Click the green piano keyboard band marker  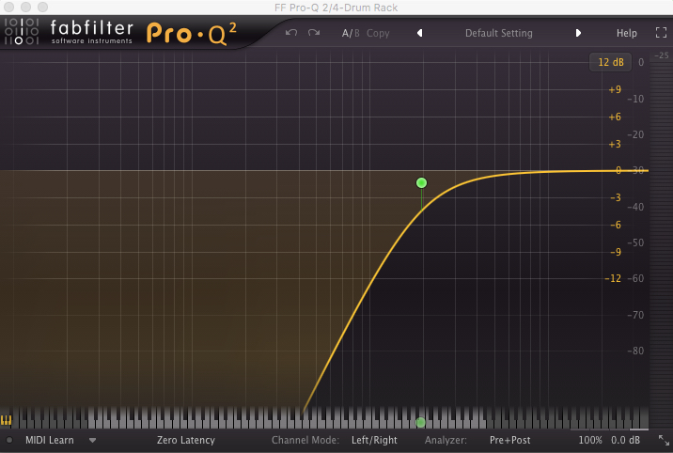coord(421,423)
